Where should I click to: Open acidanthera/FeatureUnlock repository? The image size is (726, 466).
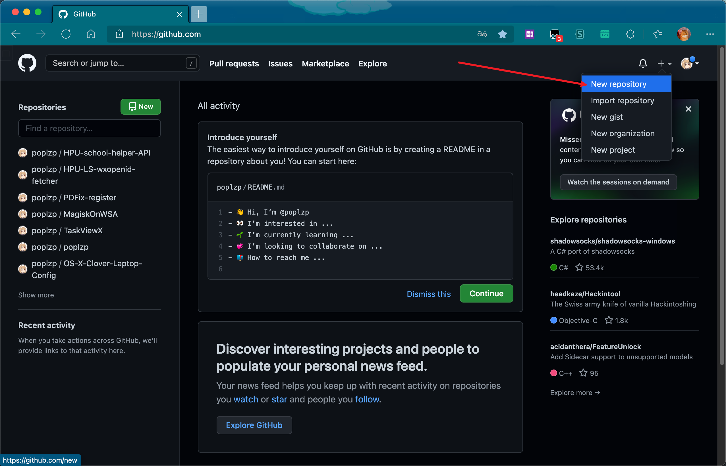(x=596, y=347)
